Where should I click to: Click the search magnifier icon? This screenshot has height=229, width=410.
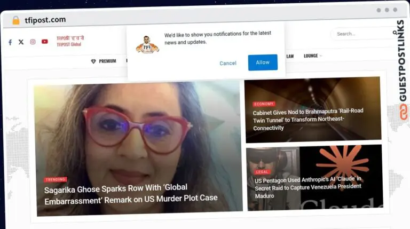pyautogui.click(x=395, y=34)
